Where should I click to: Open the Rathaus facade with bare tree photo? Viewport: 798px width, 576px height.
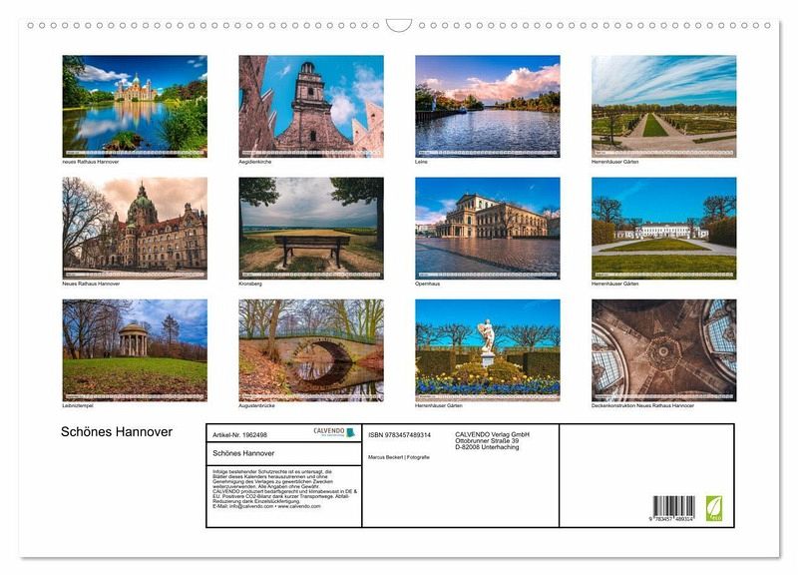135,229
